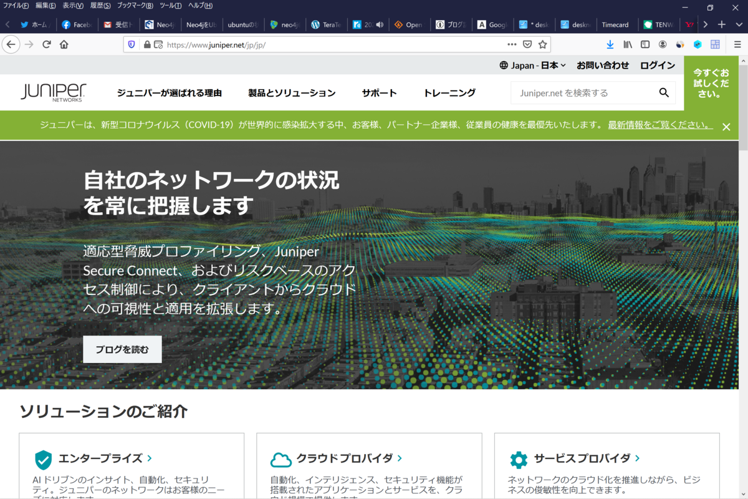748x499 pixels.
Task: Click the forward navigation arrow
Action: [x=29, y=44]
